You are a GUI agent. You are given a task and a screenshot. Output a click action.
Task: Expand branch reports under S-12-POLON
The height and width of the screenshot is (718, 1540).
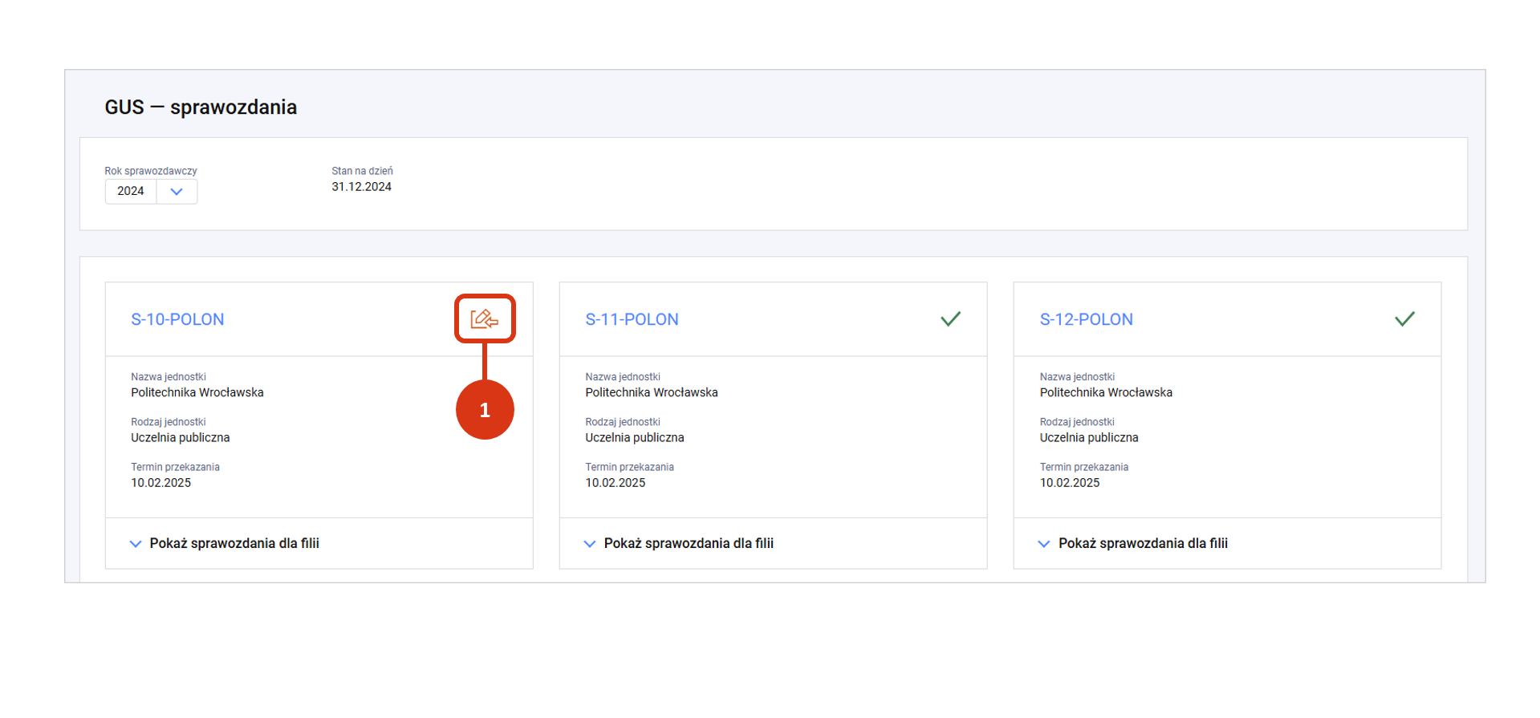(1133, 543)
